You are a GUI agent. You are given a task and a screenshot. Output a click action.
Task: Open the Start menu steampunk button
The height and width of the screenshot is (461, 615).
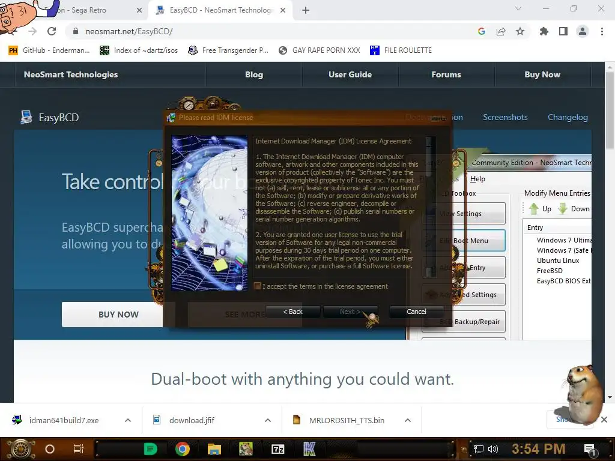pos(20,449)
